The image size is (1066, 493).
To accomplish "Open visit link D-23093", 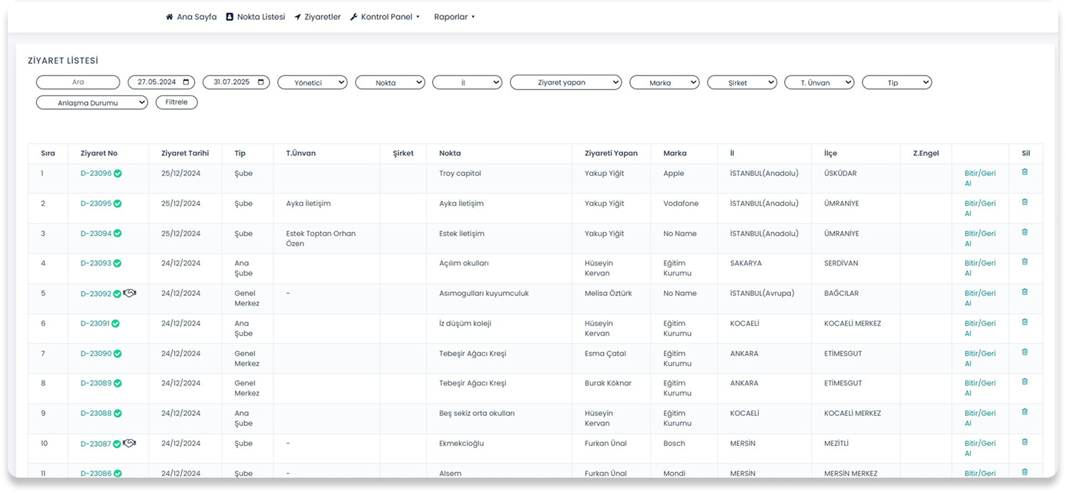I will [x=96, y=263].
